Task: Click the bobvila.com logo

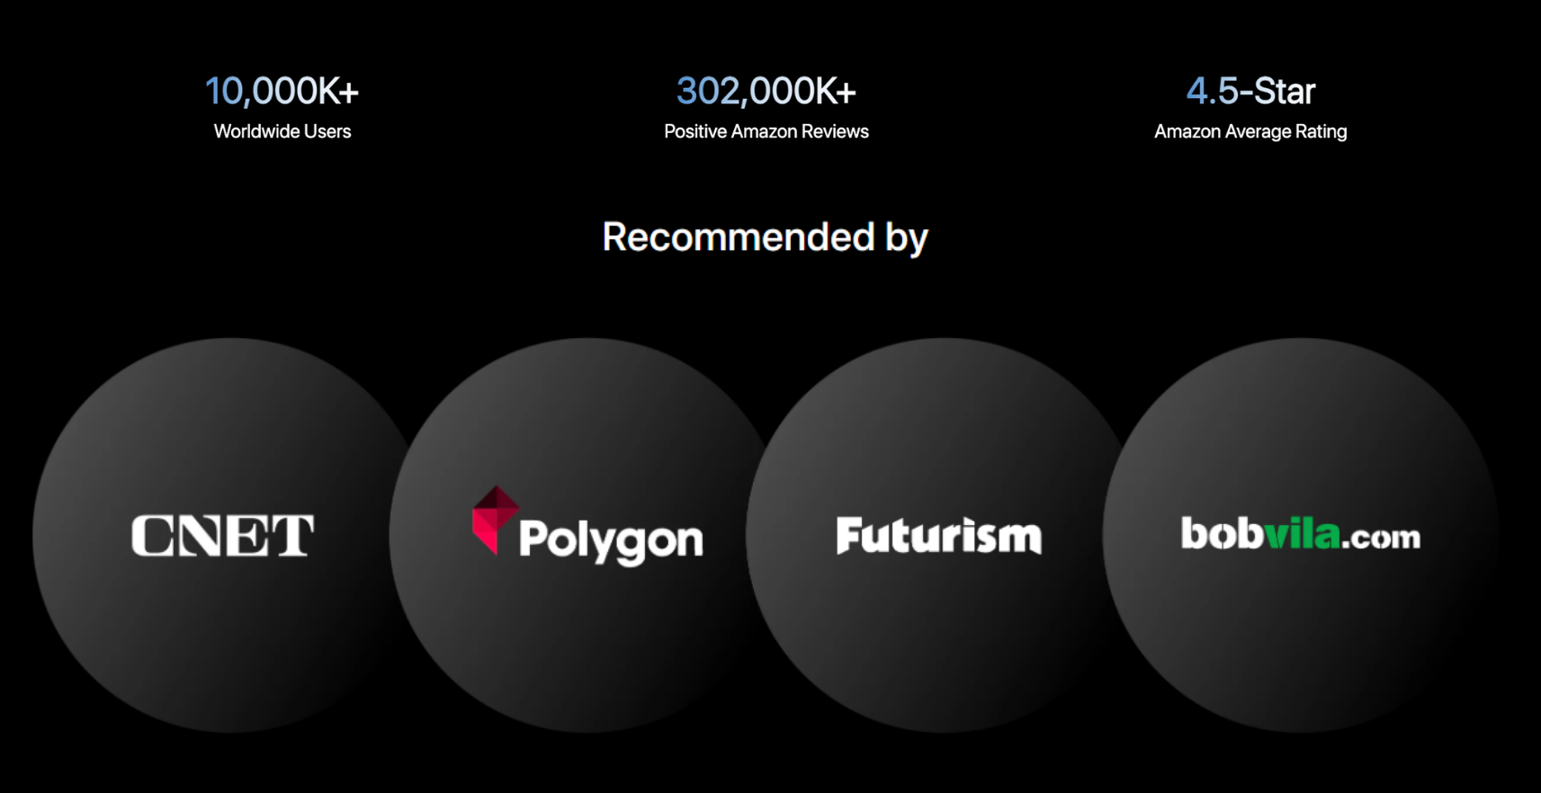Action: [x=1300, y=535]
